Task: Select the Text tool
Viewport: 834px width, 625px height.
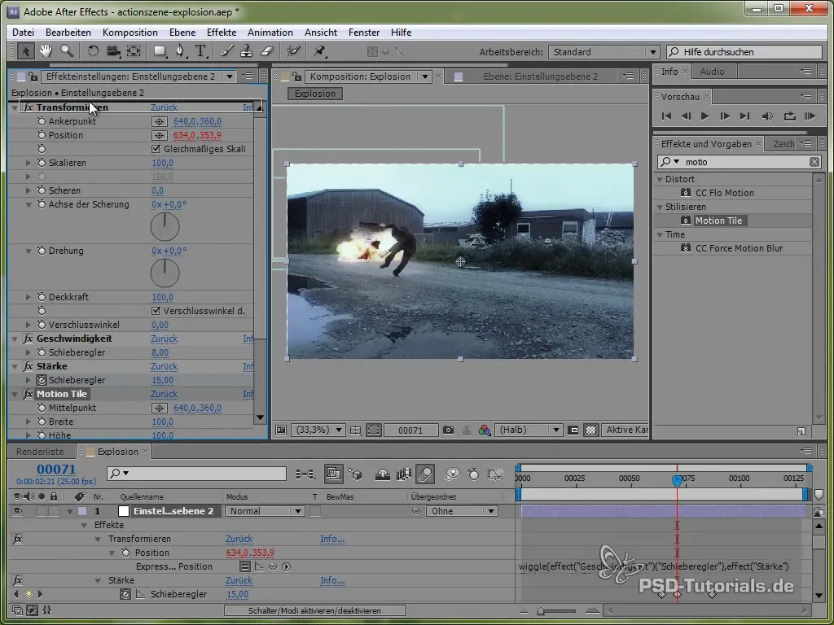Action: 200,51
